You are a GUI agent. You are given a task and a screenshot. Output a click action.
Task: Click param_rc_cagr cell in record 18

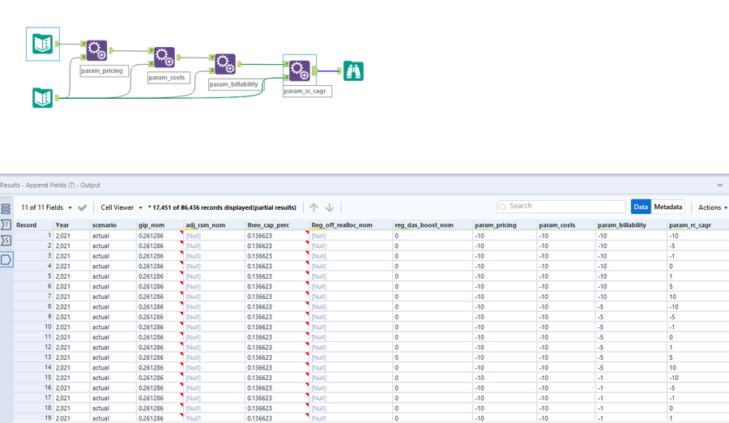[698, 408]
